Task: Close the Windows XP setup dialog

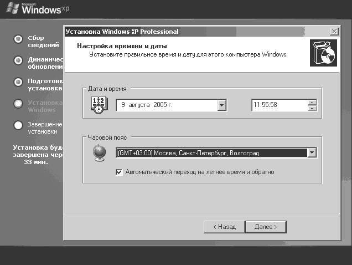Action: click(x=333, y=32)
